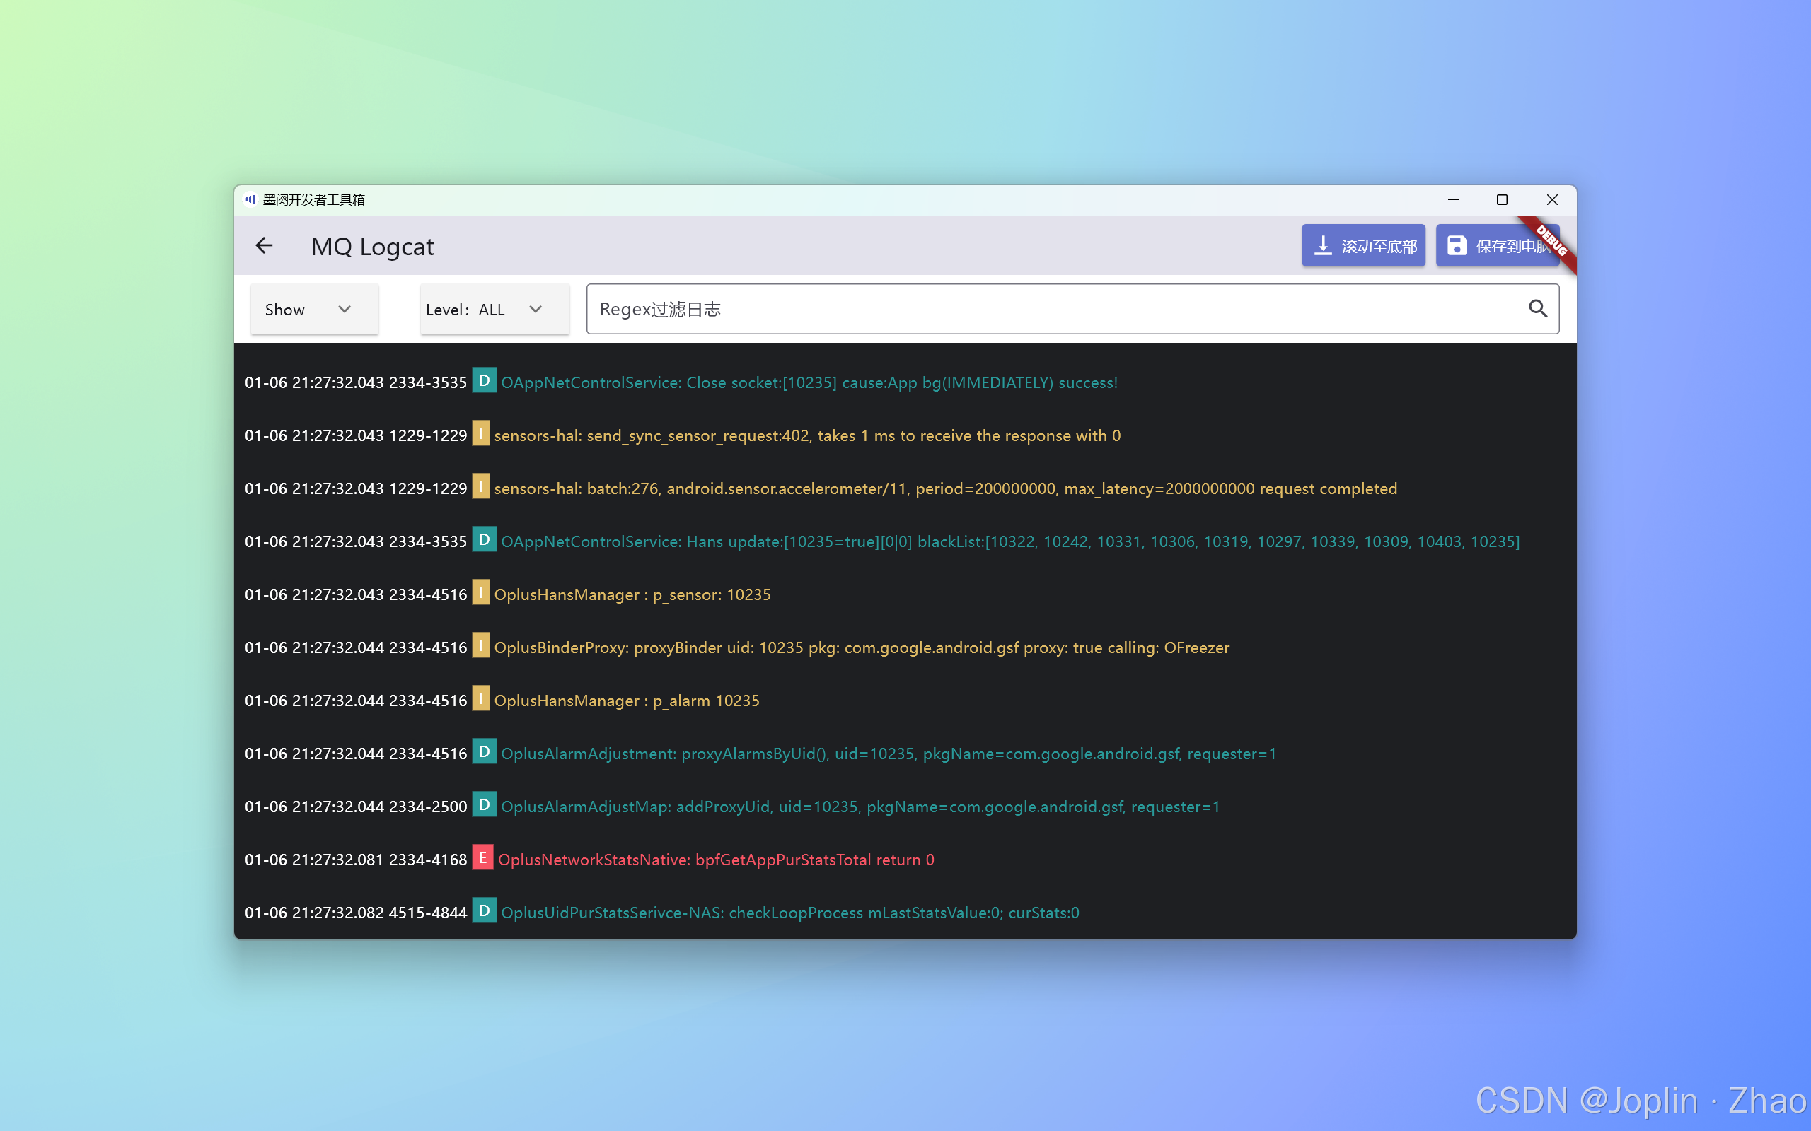Minimize the 墨阁开发者工具箱 window

tap(1452, 200)
